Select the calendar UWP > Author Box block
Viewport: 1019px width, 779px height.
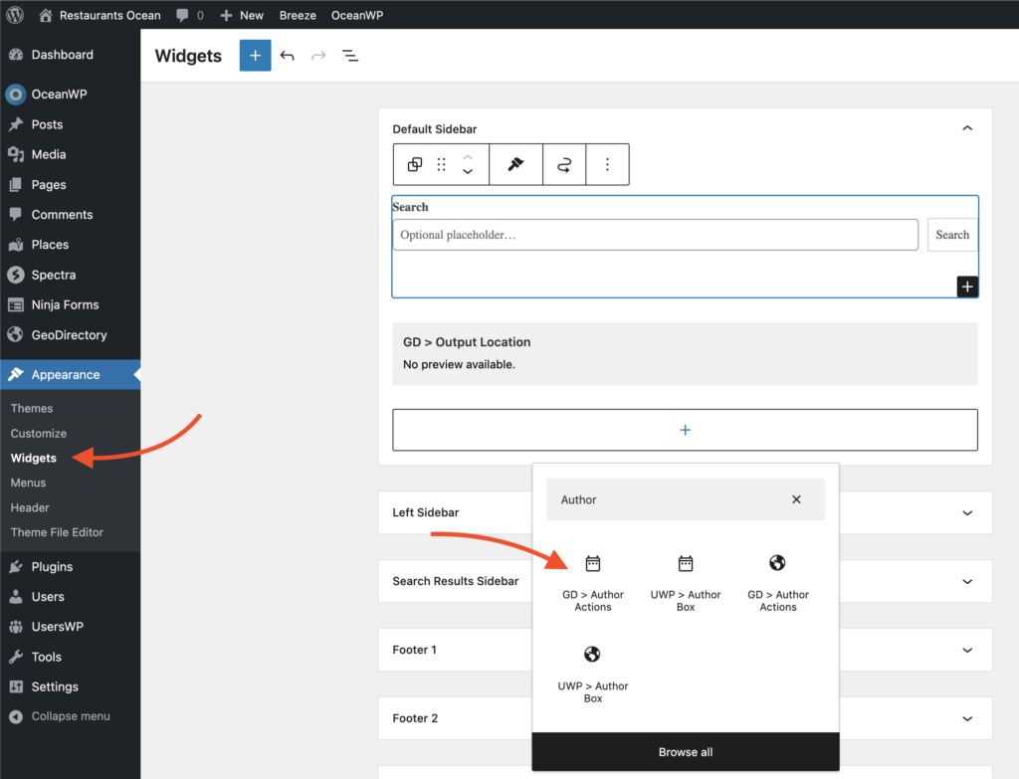pos(686,582)
